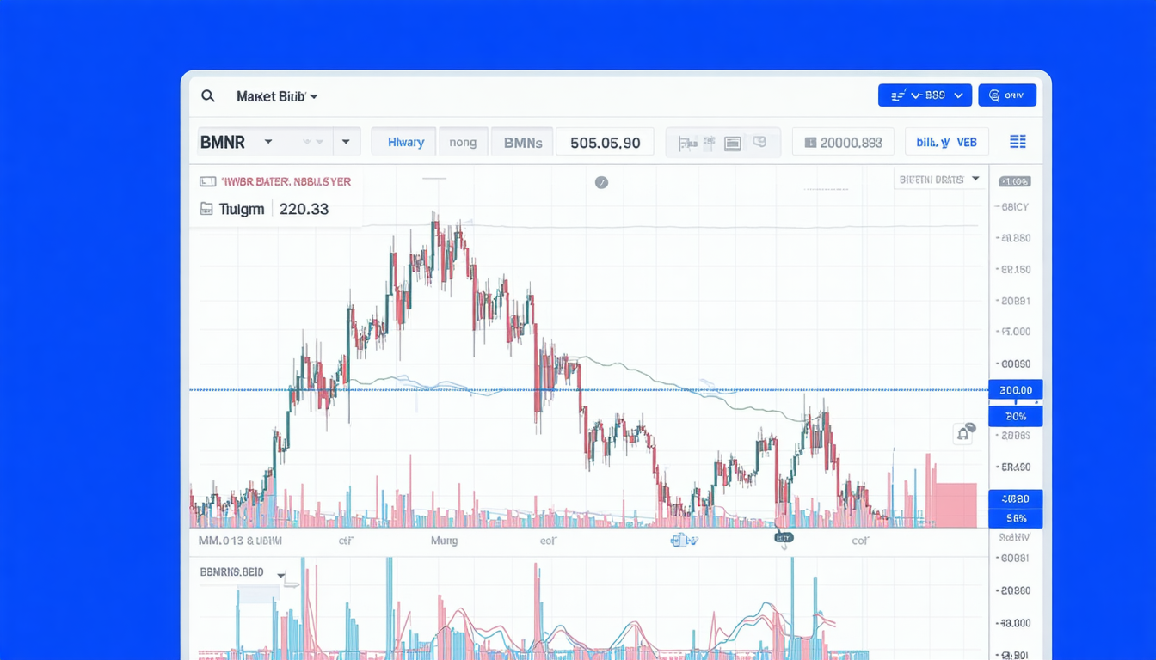Open the dropdown arrow left of Hiwary tab
Screen dimensions: 1156x660
click(346, 142)
